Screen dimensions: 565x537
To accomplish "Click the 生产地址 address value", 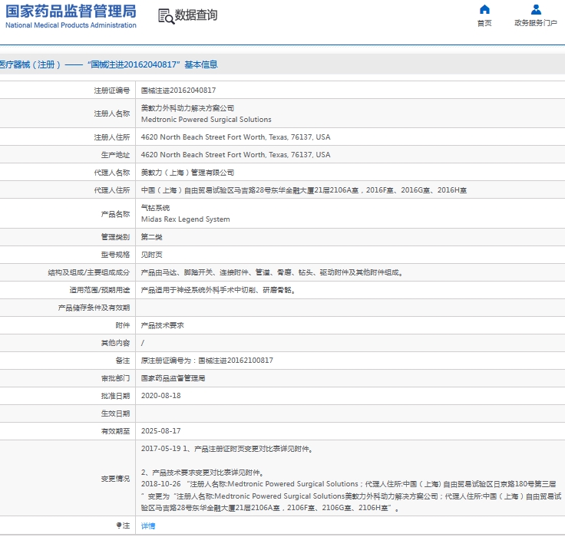I will click(x=236, y=155).
